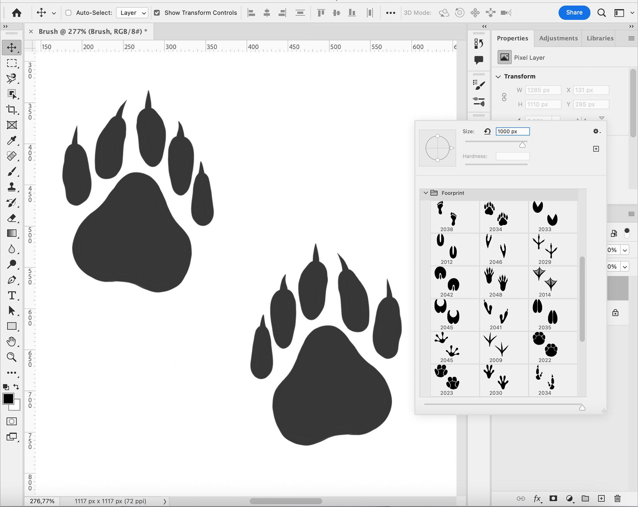Select the Zoom tool
The width and height of the screenshot is (638, 507).
pyautogui.click(x=12, y=357)
